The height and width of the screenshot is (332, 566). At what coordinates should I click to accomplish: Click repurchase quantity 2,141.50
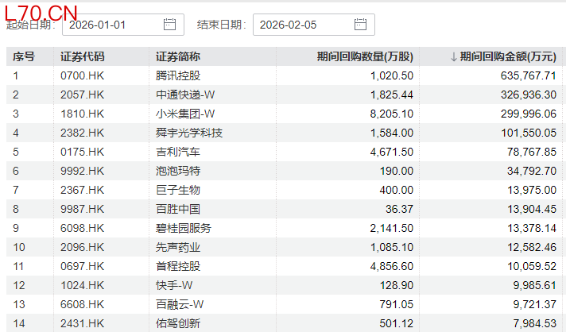click(x=392, y=228)
